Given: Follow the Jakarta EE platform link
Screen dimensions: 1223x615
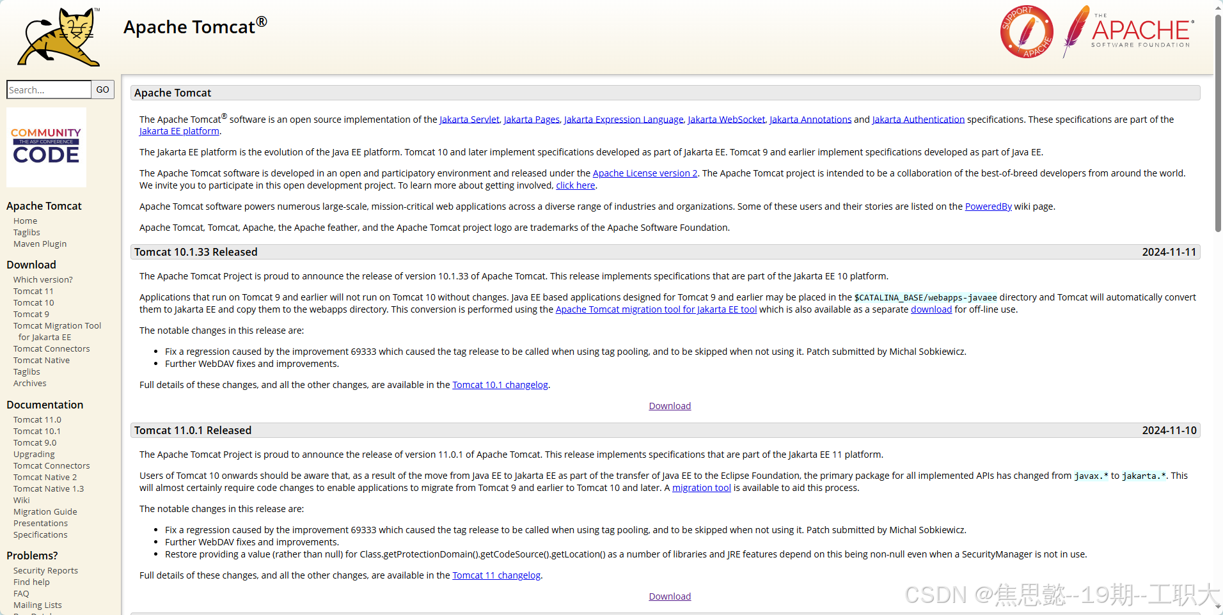Looking at the screenshot, I should 179,131.
